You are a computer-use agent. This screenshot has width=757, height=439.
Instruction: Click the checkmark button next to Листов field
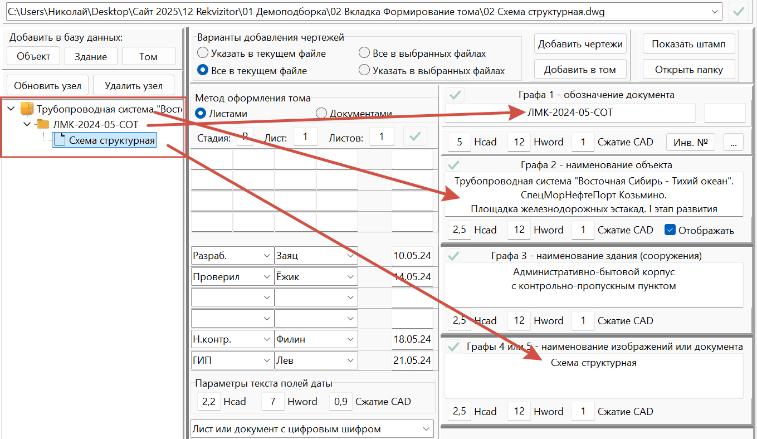pos(414,136)
